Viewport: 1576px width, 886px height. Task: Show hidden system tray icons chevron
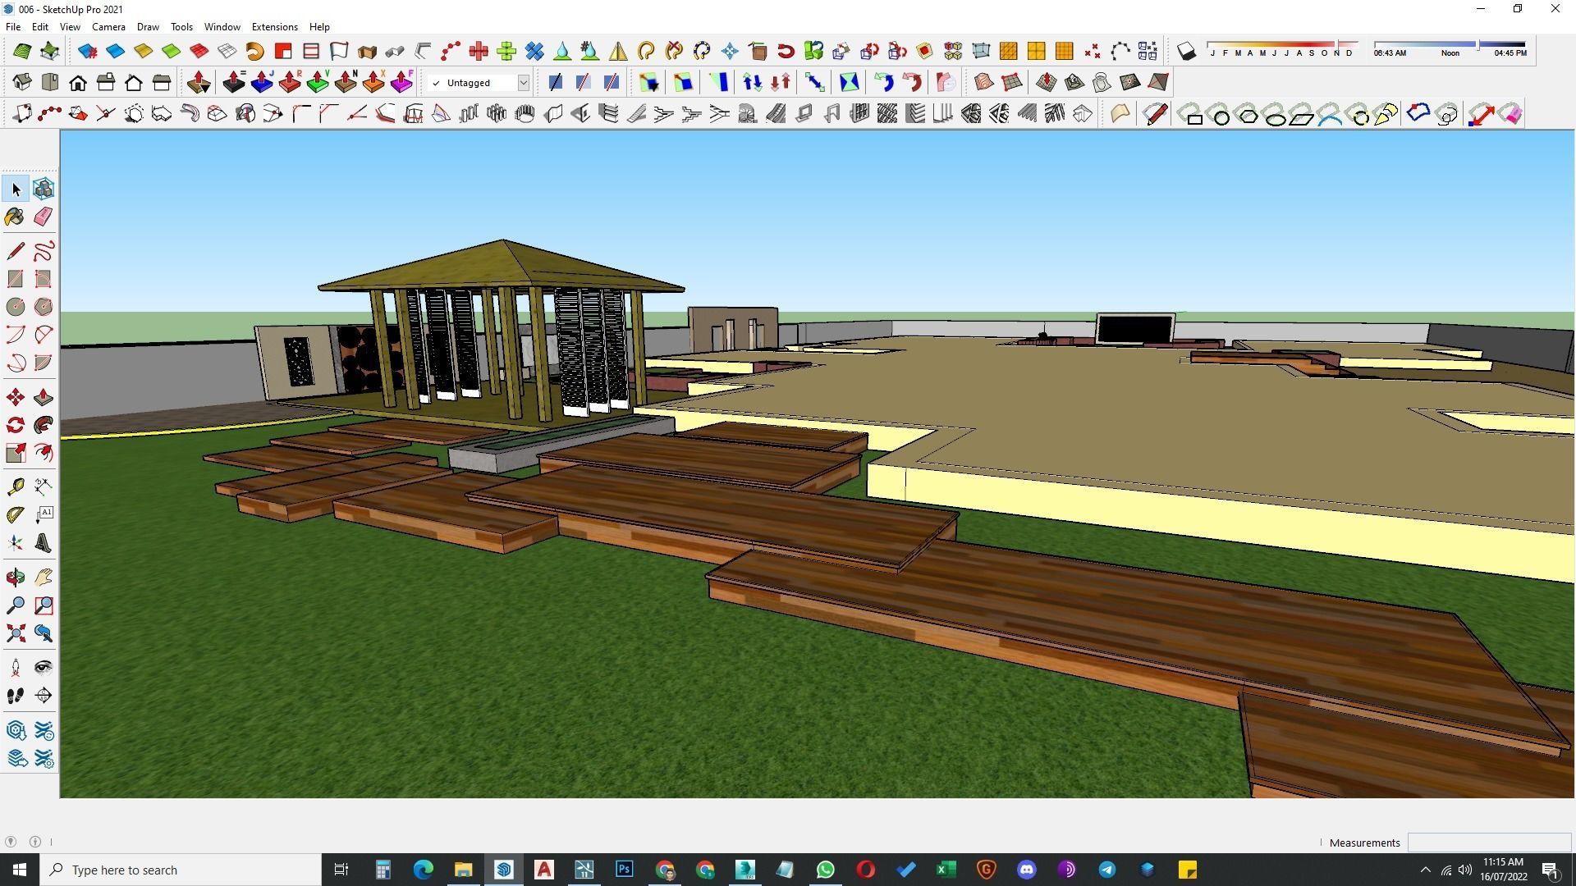[1425, 870]
